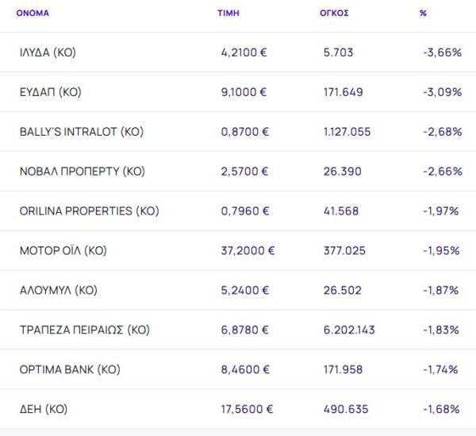Click the 37,2000 € price of ΜΟΤΟΡ ΟΪΛ
476x436 pixels.
(248, 251)
